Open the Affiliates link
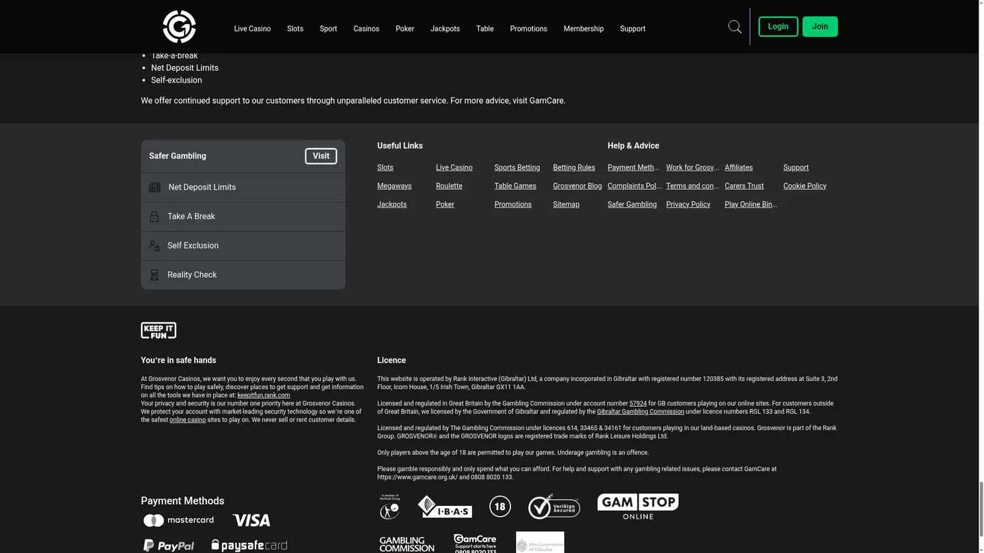Viewport: 984px width, 553px height. (739, 167)
